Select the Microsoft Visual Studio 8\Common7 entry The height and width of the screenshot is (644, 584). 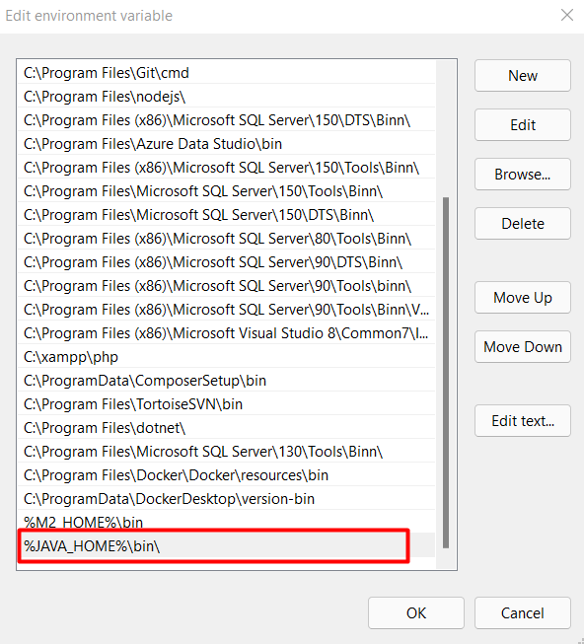point(226,333)
